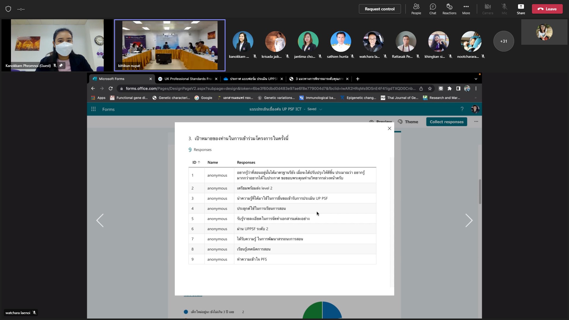Select response row เตรียมพร้อมส่ง level 2
Viewport: 569px width, 320px height.
click(282, 188)
